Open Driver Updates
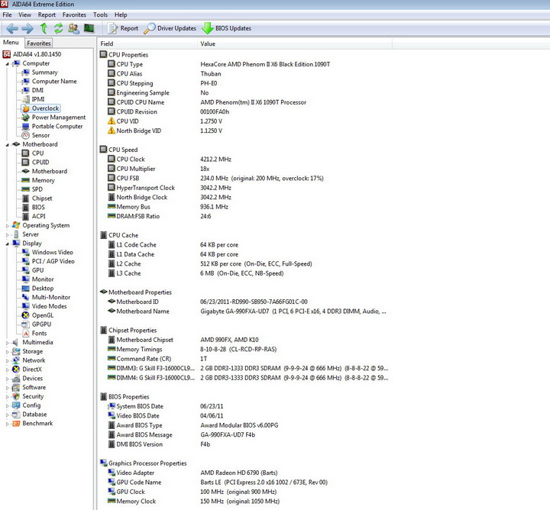 tap(170, 28)
